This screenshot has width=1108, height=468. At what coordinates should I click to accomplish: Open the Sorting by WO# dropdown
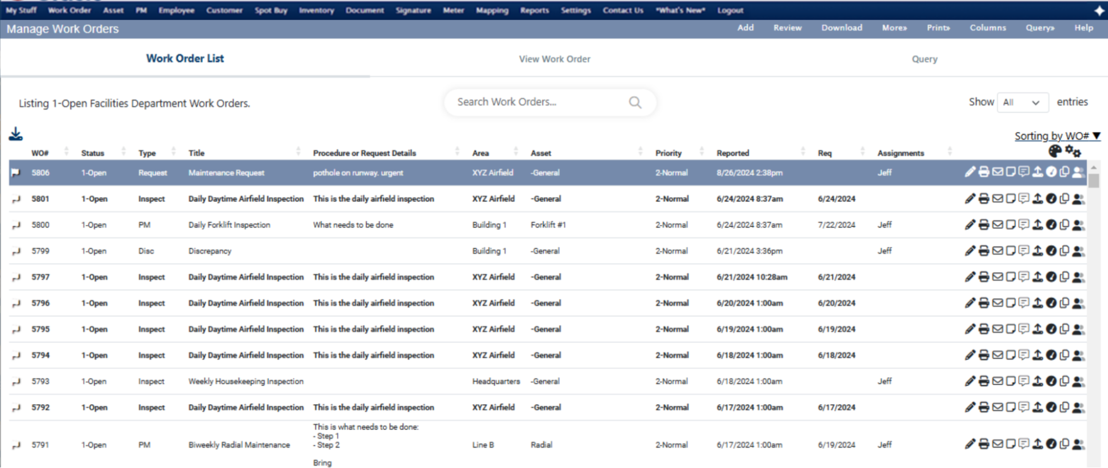(x=1058, y=136)
